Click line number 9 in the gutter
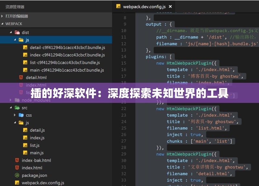Screen dimensions: 259x186 (125, 24)
